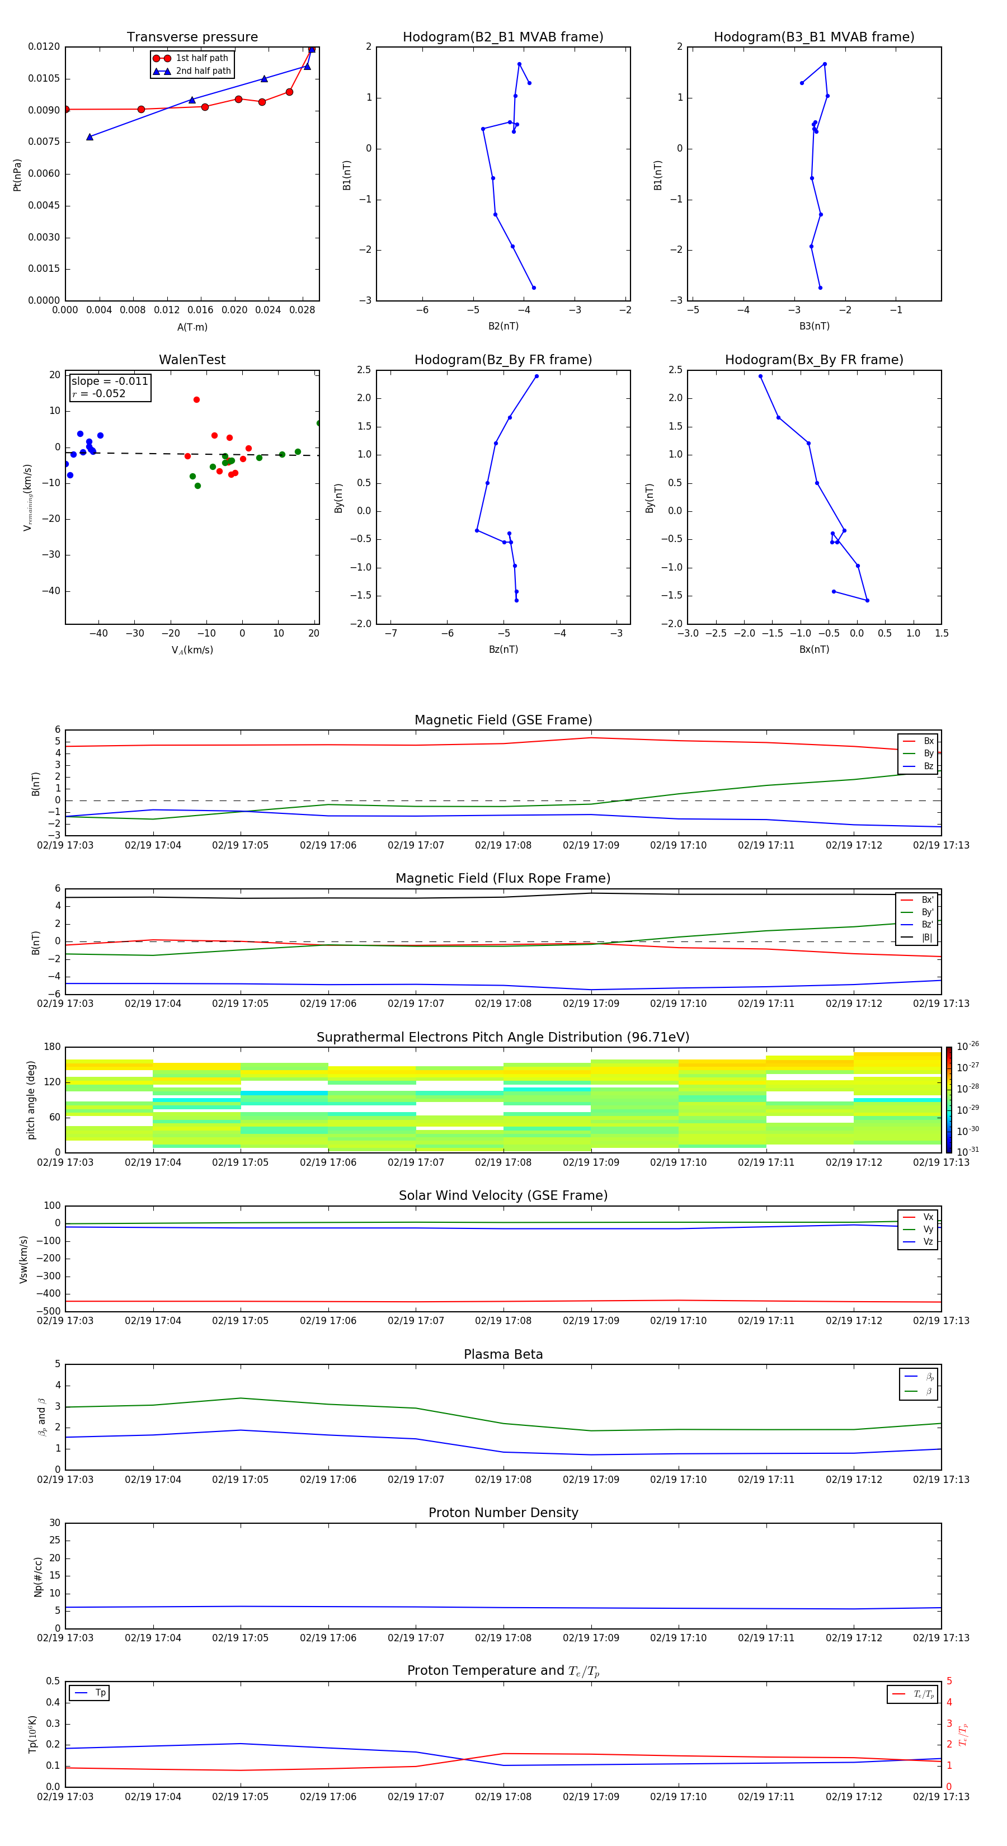Click the highest red outlier point in WalenTest
The height and width of the screenshot is (1846, 1007).
(x=196, y=400)
